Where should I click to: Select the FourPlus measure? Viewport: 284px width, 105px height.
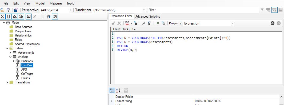(x=27, y=65)
